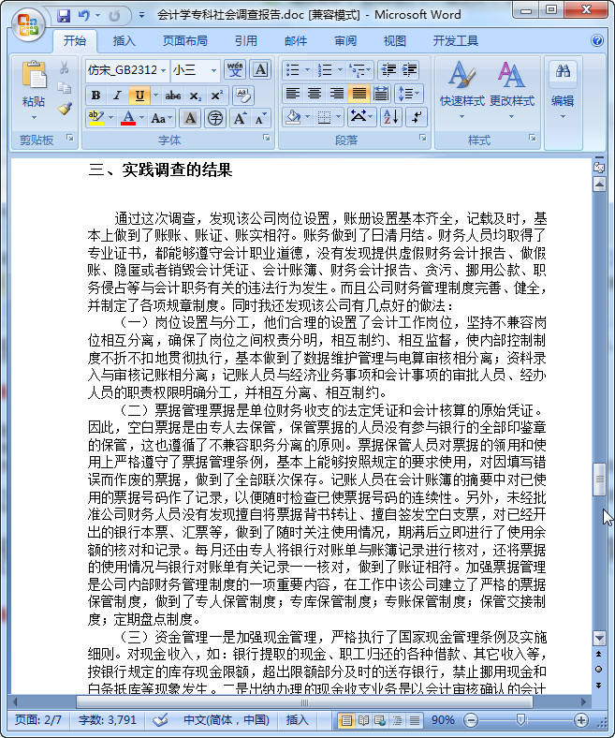615x738 pixels.
Task: Toggle strikethrough abc formatting
Action: (x=172, y=96)
